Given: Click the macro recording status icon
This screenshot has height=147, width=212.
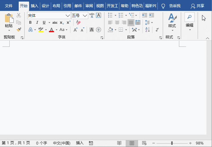Looking at the screenshot, I should pyautogui.click(x=91, y=143).
